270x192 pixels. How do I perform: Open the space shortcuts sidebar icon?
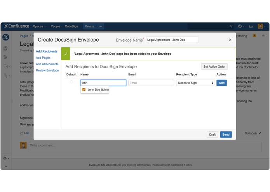[6, 66]
